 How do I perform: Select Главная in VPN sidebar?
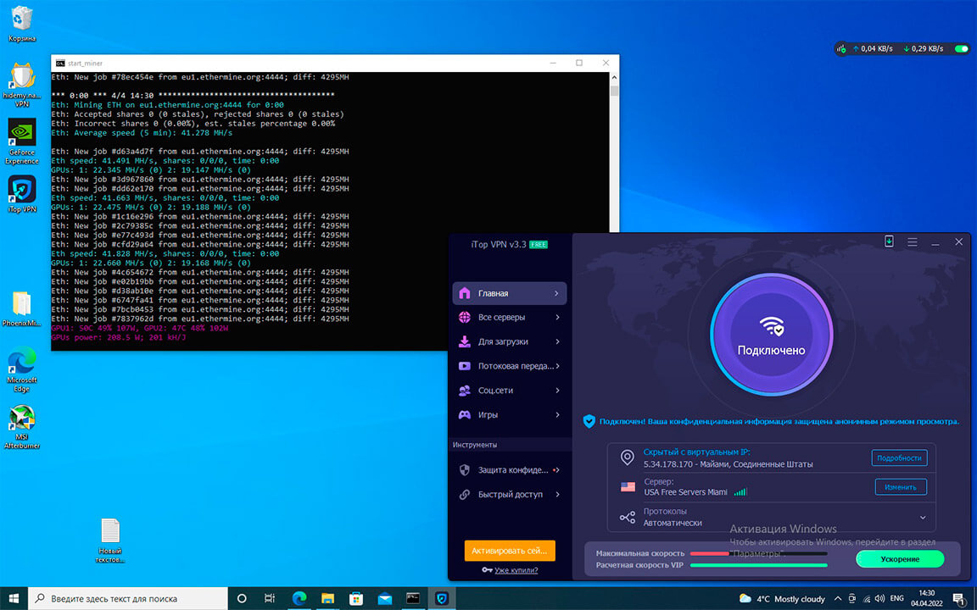[x=509, y=293]
